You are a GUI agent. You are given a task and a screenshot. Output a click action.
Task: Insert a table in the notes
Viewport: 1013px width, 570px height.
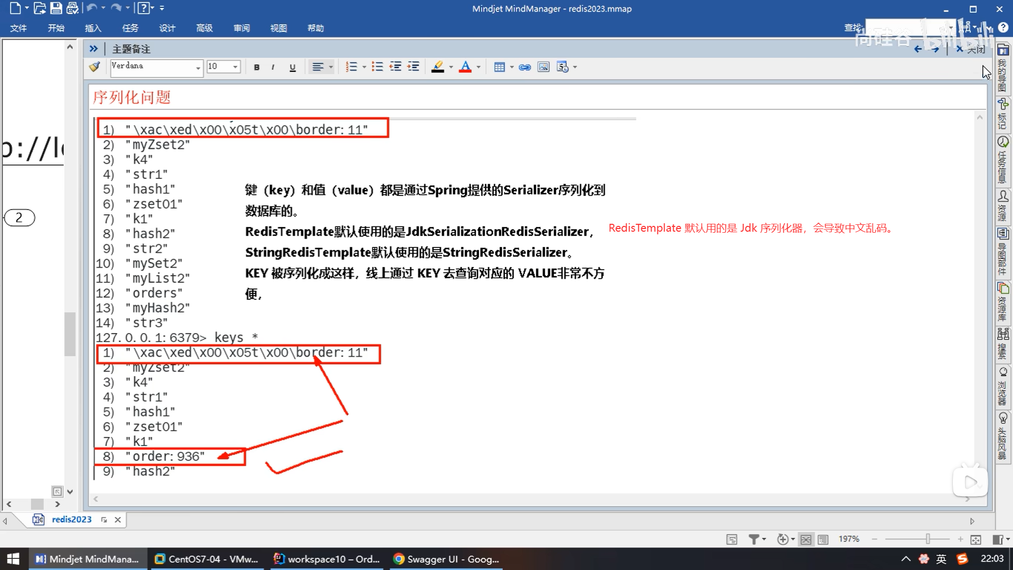coord(499,67)
